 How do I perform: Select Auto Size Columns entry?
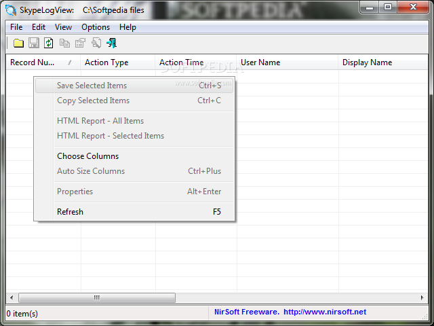point(134,171)
